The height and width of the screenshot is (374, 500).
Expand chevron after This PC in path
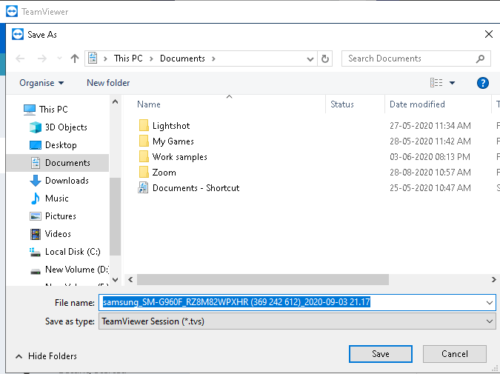151,59
